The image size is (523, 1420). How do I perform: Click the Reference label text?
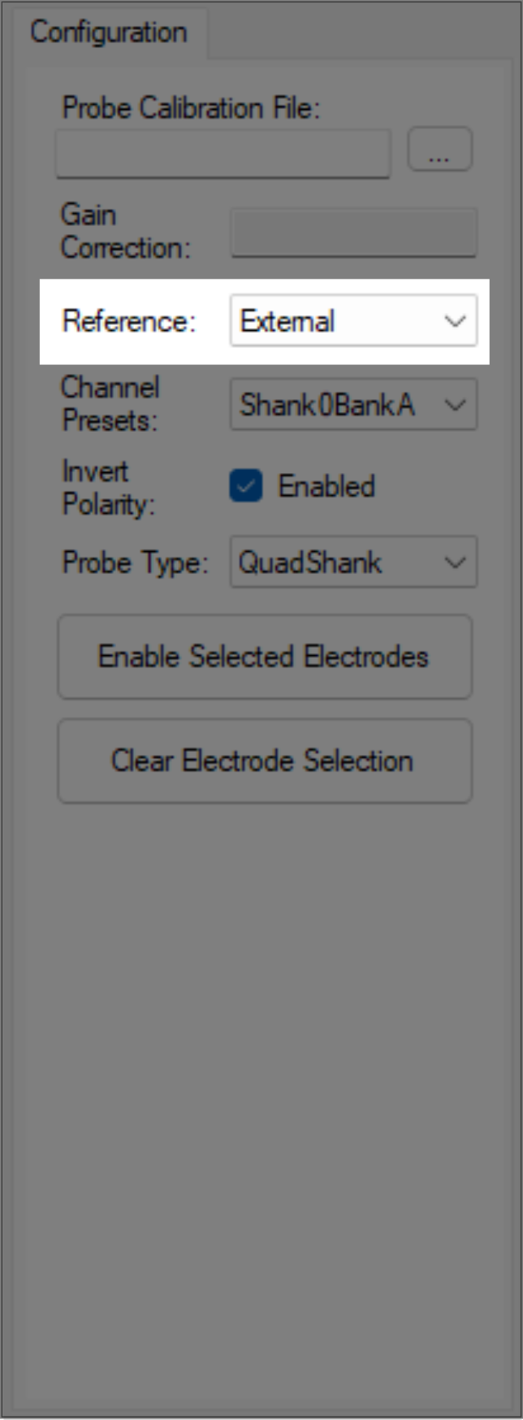tap(129, 321)
